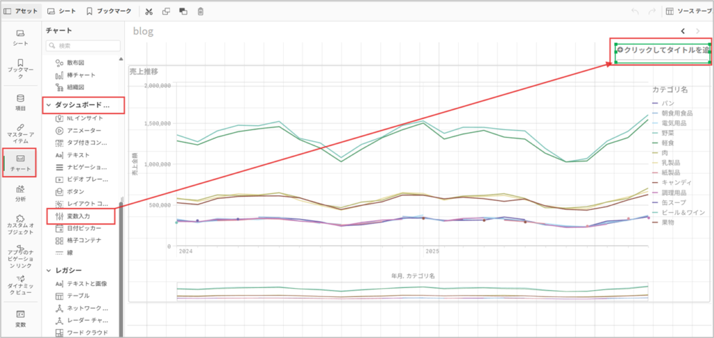714x338 pixels.
Task: Open カスタム オブジェクト (Custom objects) panel
Action: (20, 223)
